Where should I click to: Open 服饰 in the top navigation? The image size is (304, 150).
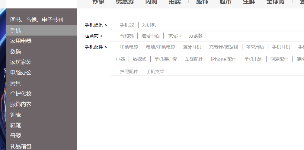[202, 2]
